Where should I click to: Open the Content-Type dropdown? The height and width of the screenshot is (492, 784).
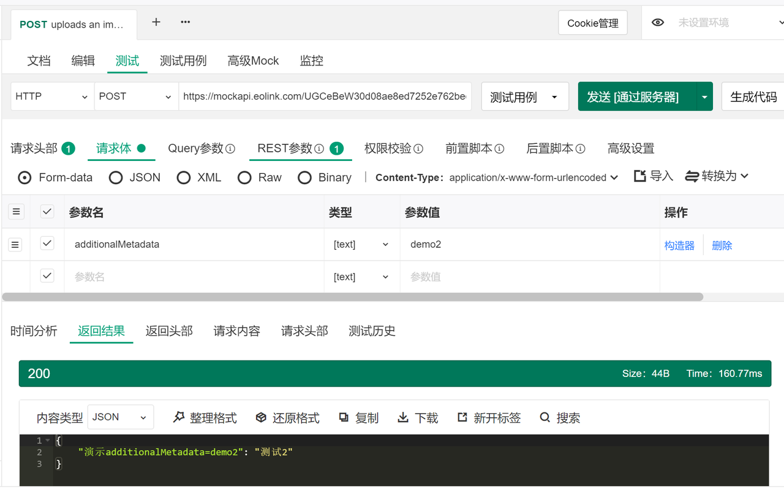coord(533,177)
